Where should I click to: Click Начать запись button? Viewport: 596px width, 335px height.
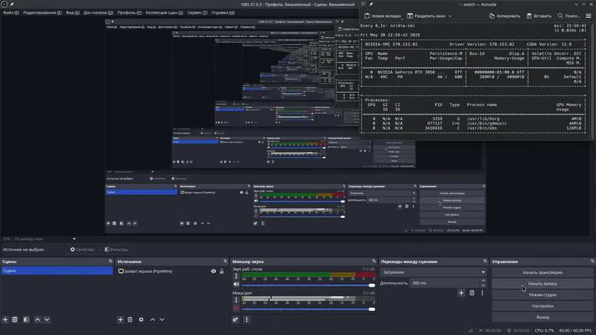point(542,283)
